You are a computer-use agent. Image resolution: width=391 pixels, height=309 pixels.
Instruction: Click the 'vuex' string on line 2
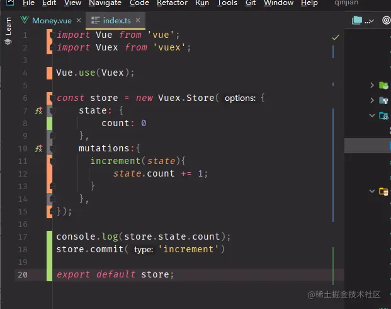pyautogui.click(x=169, y=47)
